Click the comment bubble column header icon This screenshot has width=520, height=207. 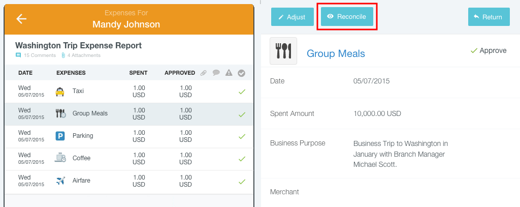(x=216, y=73)
